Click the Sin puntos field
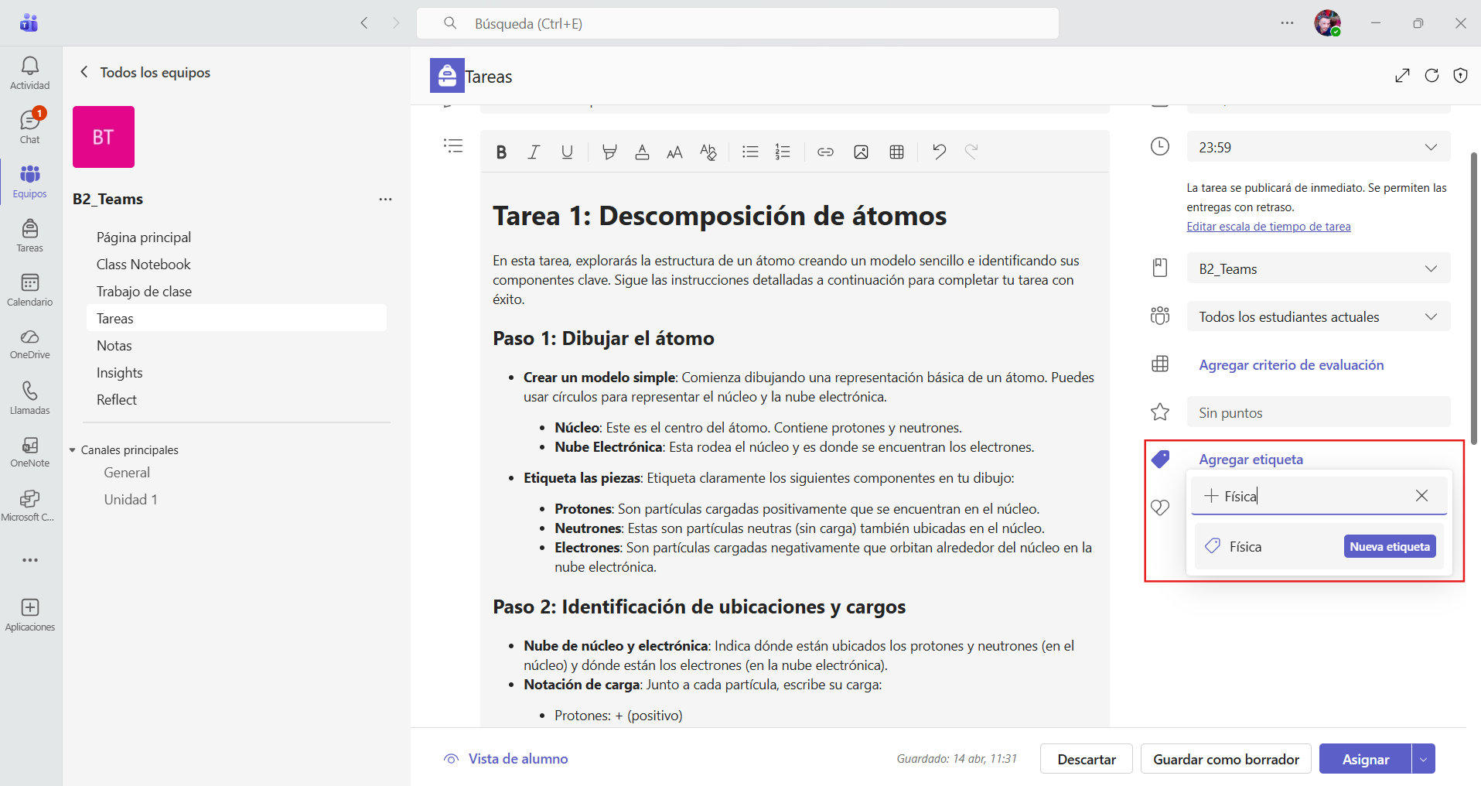This screenshot has width=1481, height=786. (x=1318, y=412)
